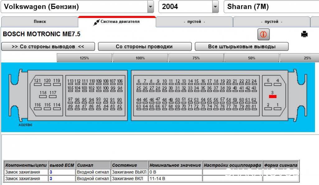Screen dimensions: 319x185
Task: Open the Volkswagen manufacturer dropdown
Action: point(151,7)
